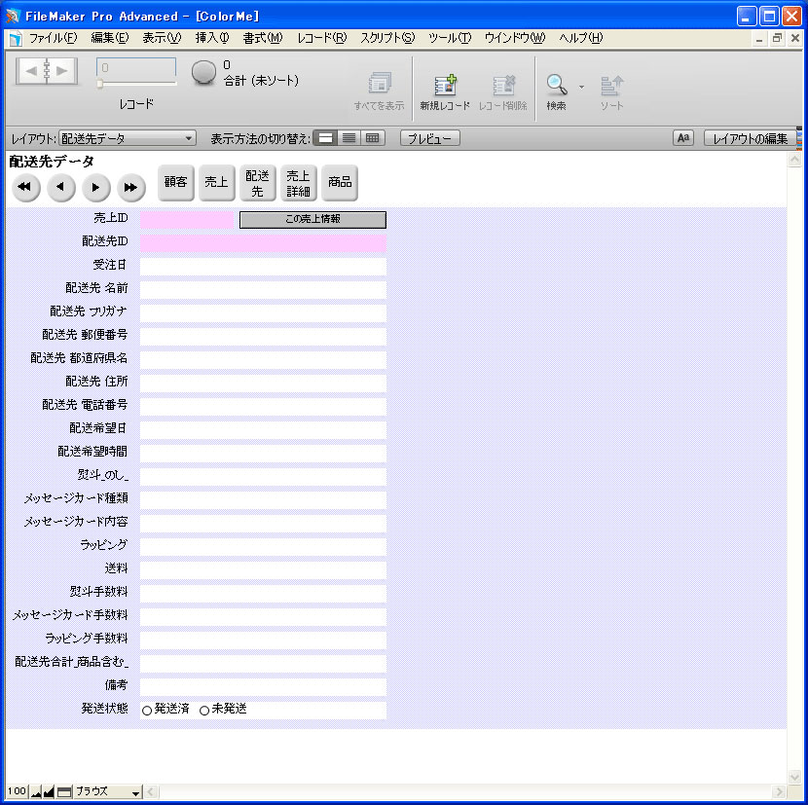Click the pink 売上ID field

click(187, 220)
